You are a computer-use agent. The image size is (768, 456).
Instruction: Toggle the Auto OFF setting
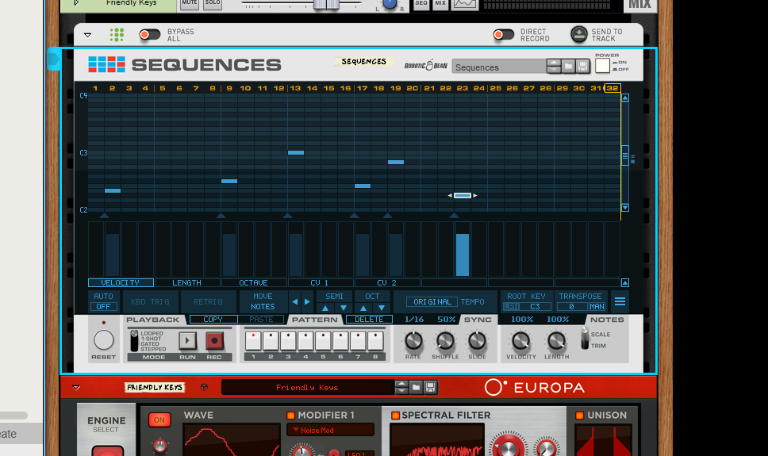tap(103, 307)
